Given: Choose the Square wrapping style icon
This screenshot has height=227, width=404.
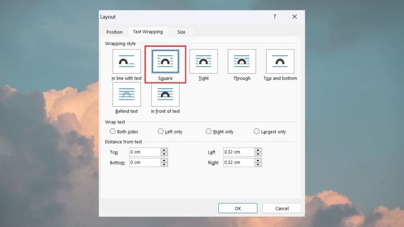Looking at the screenshot, I should click(x=165, y=61).
